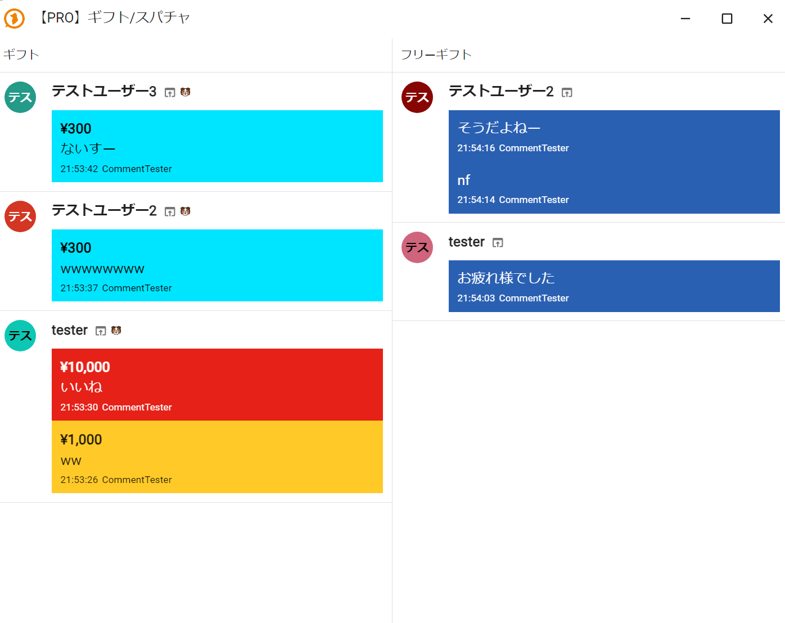Maximize the ギフト/スパチャ window
The image size is (785, 623).
[727, 19]
